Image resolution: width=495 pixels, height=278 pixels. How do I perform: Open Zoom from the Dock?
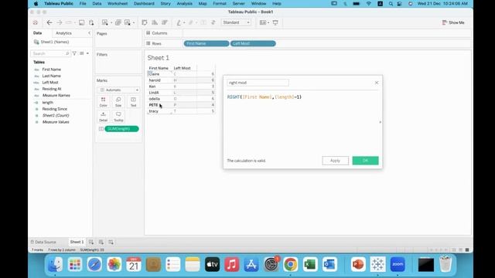(x=398, y=264)
